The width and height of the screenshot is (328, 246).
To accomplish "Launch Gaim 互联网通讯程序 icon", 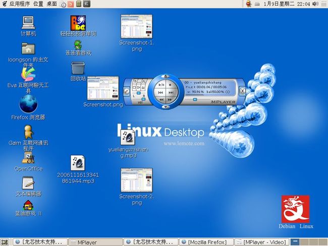I will (28, 138).
